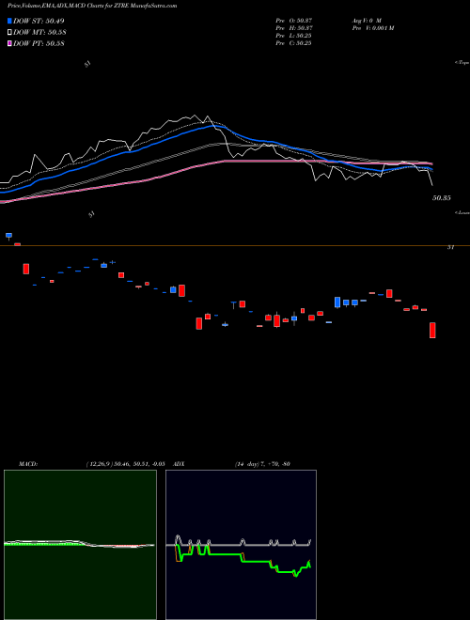The width and height of the screenshot is (470, 620).
Task: Click the MACD '(12,26,9)' values text
Action: (125, 464)
